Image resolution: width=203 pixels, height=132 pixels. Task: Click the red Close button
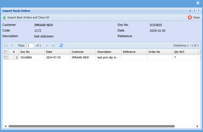tap(194, 17)
